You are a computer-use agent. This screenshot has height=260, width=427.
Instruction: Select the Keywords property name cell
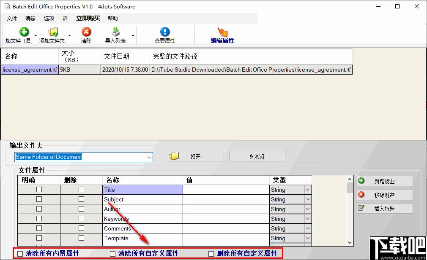tap(143, 219)
